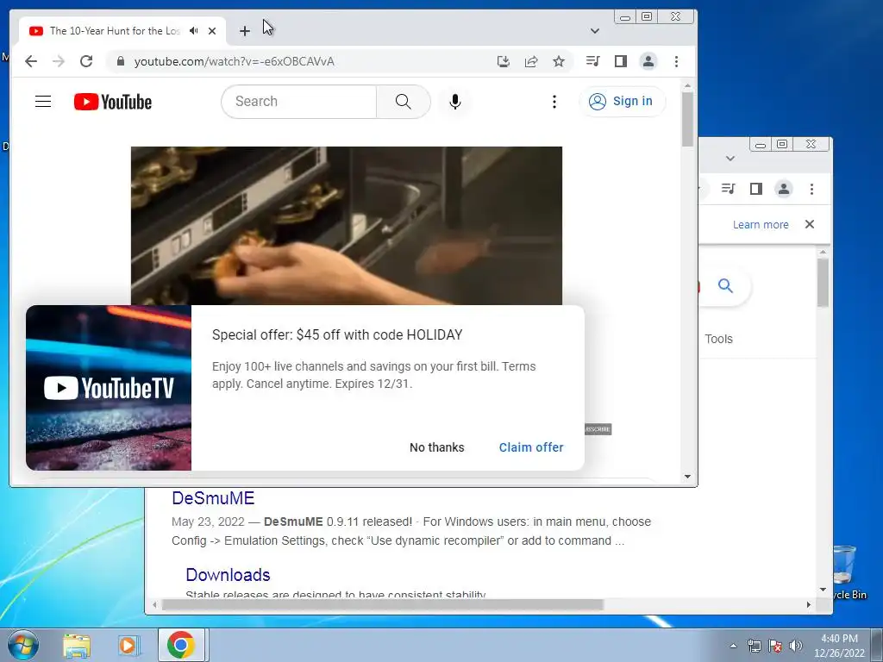The image size is (883, 662).
Task: Open a new tab with plus button
Action: 244,31
